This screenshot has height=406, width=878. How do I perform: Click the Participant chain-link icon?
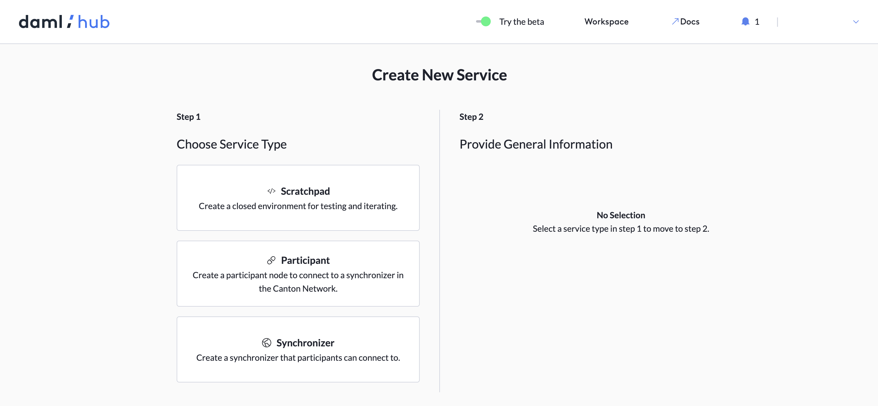pyautogui.click(x=271, y=260)
